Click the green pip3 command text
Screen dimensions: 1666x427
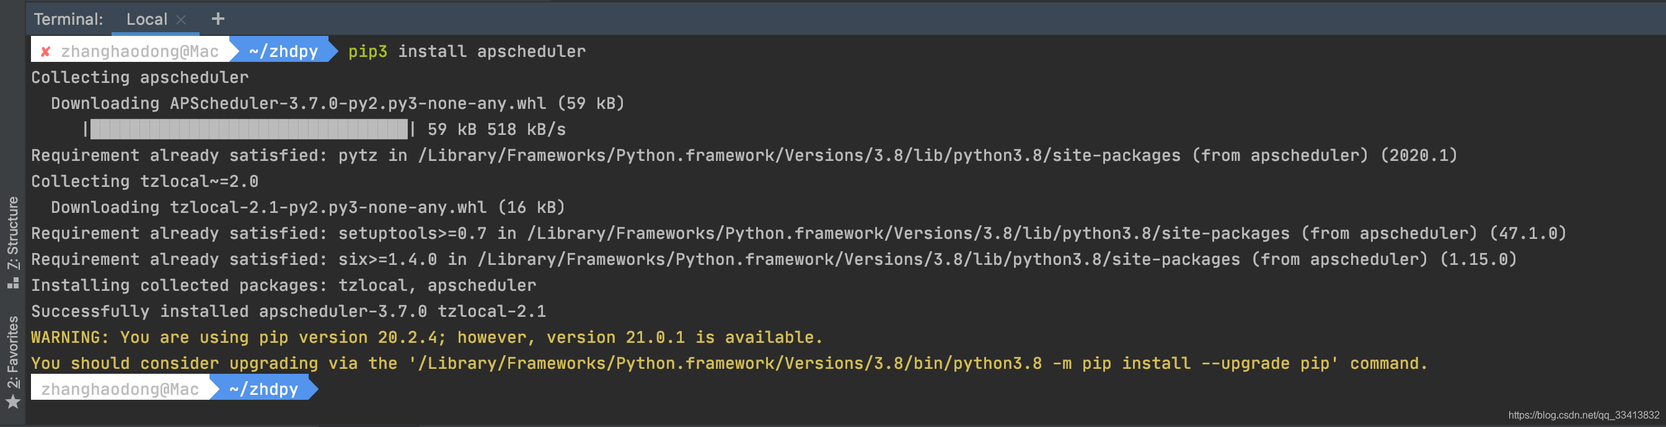(368, 52)
